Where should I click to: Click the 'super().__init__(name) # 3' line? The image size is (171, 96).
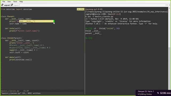(23, 50)
